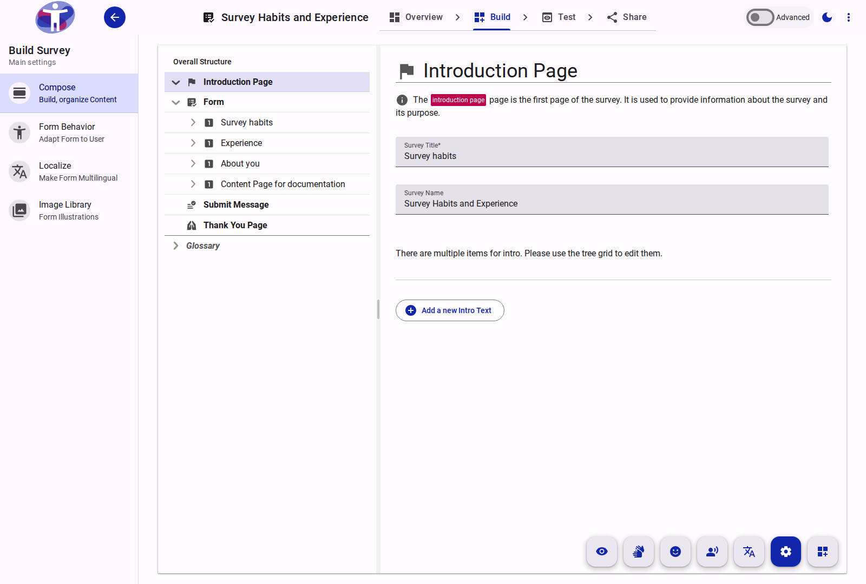Click the blue settings gear button
Screen dimensions: 866x584
pos(786,552)
